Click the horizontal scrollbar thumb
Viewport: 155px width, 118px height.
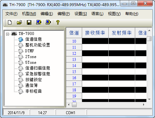click(74, 105)
